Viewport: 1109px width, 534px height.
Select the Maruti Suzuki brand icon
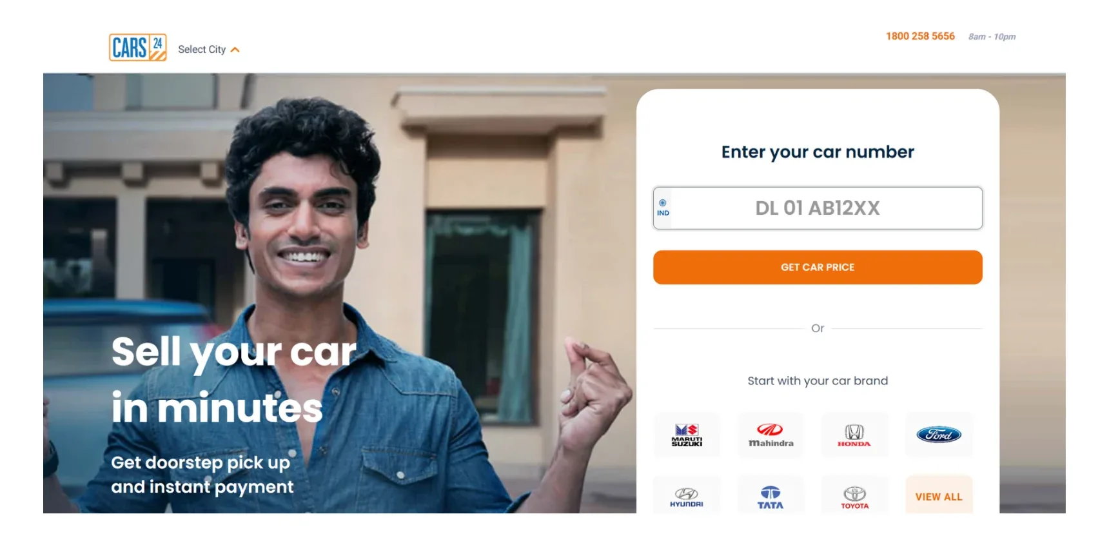pyautogui.click(x=687, y=435)
